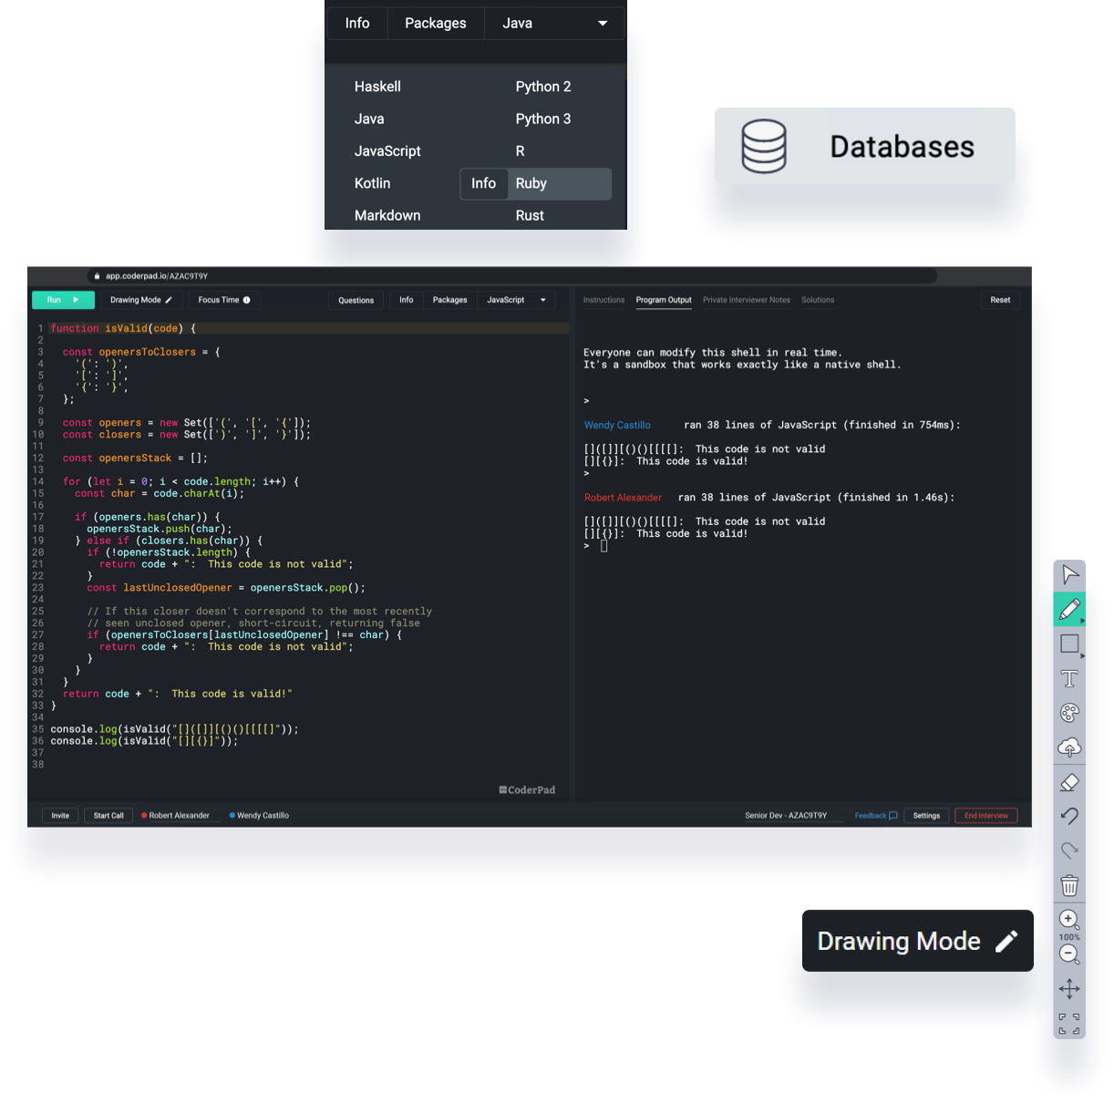Toggle Focus Time in the editor toolbar

[x=224, y=300]
